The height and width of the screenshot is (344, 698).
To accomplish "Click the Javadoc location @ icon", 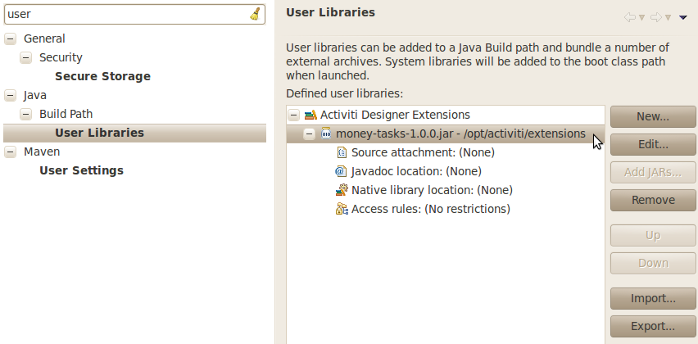I will [x=341, y=171].
